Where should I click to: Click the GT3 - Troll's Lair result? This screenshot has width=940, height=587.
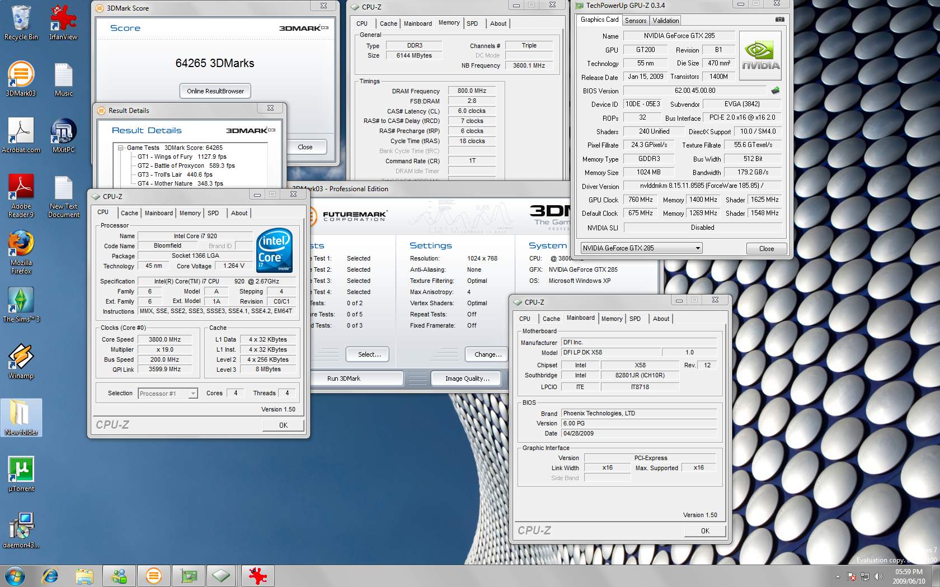point(175,174)
